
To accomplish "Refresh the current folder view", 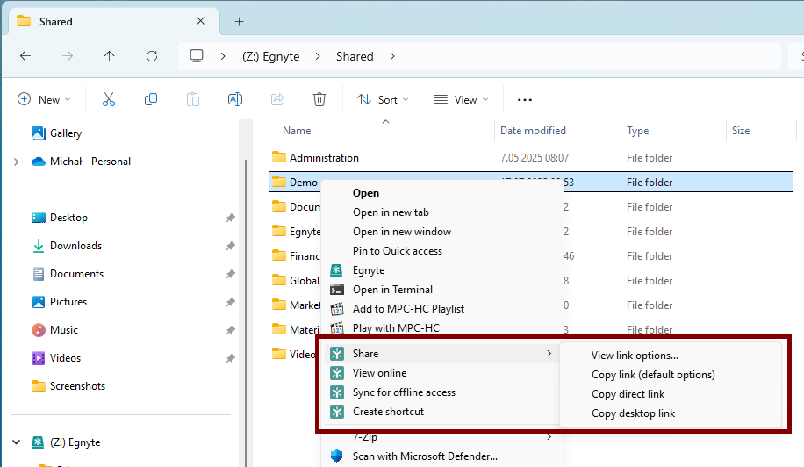I will (152, 56).
